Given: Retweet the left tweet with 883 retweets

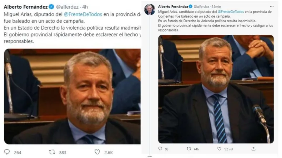Looking at the screenshot, I should click(x=52, y=152).
